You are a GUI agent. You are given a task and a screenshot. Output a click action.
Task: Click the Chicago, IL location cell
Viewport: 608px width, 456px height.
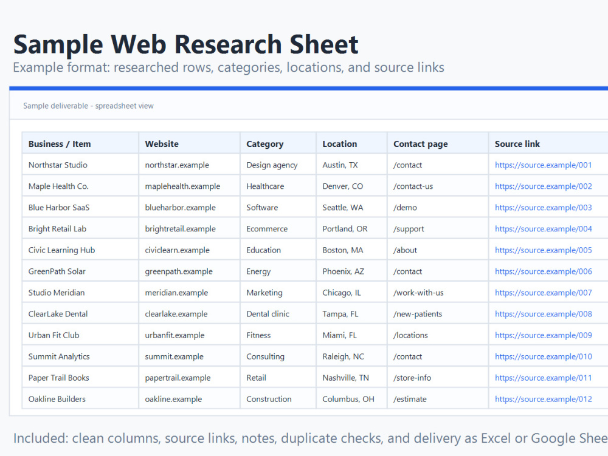point(351,293)
